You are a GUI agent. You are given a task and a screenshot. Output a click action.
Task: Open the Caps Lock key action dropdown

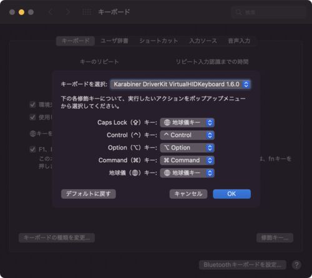(187, 123)
